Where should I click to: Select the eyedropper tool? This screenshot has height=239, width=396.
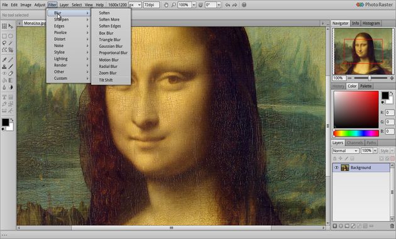4,60
